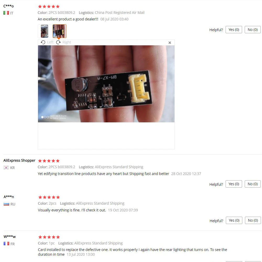262x262 pixels.
Task: Close the enlarged review photo
Action: pos(170,43)
